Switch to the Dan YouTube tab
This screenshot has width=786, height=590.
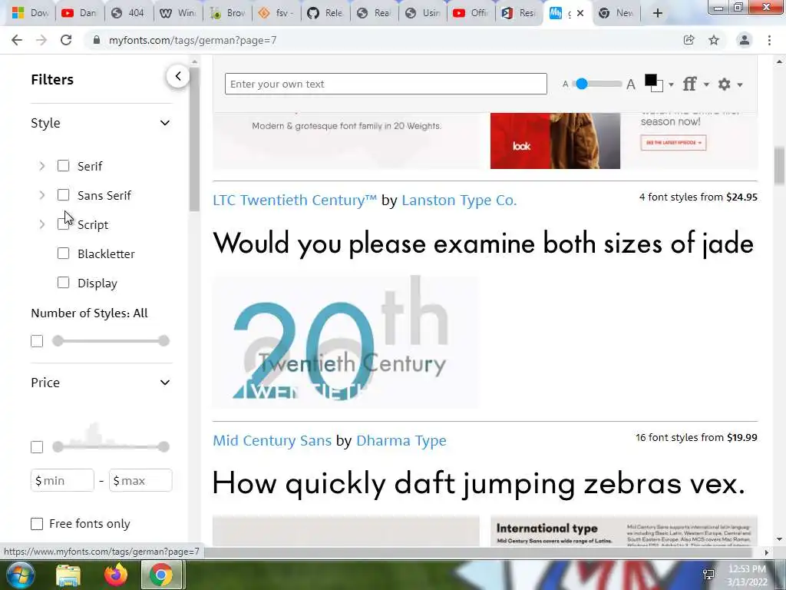pos(79,13)
